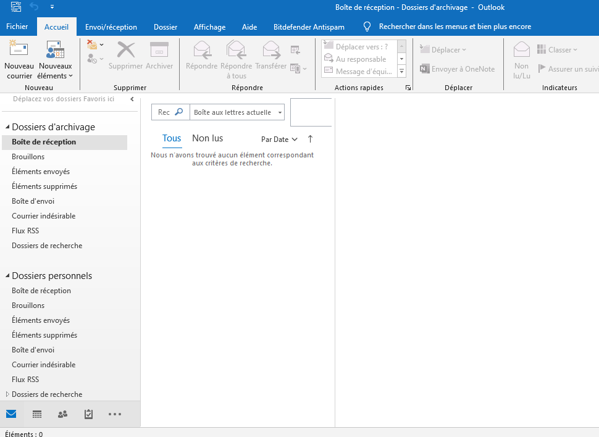Click the Répondre envelope icon
This screenshot has height=437, width=599.
click(x=202, y=50)
